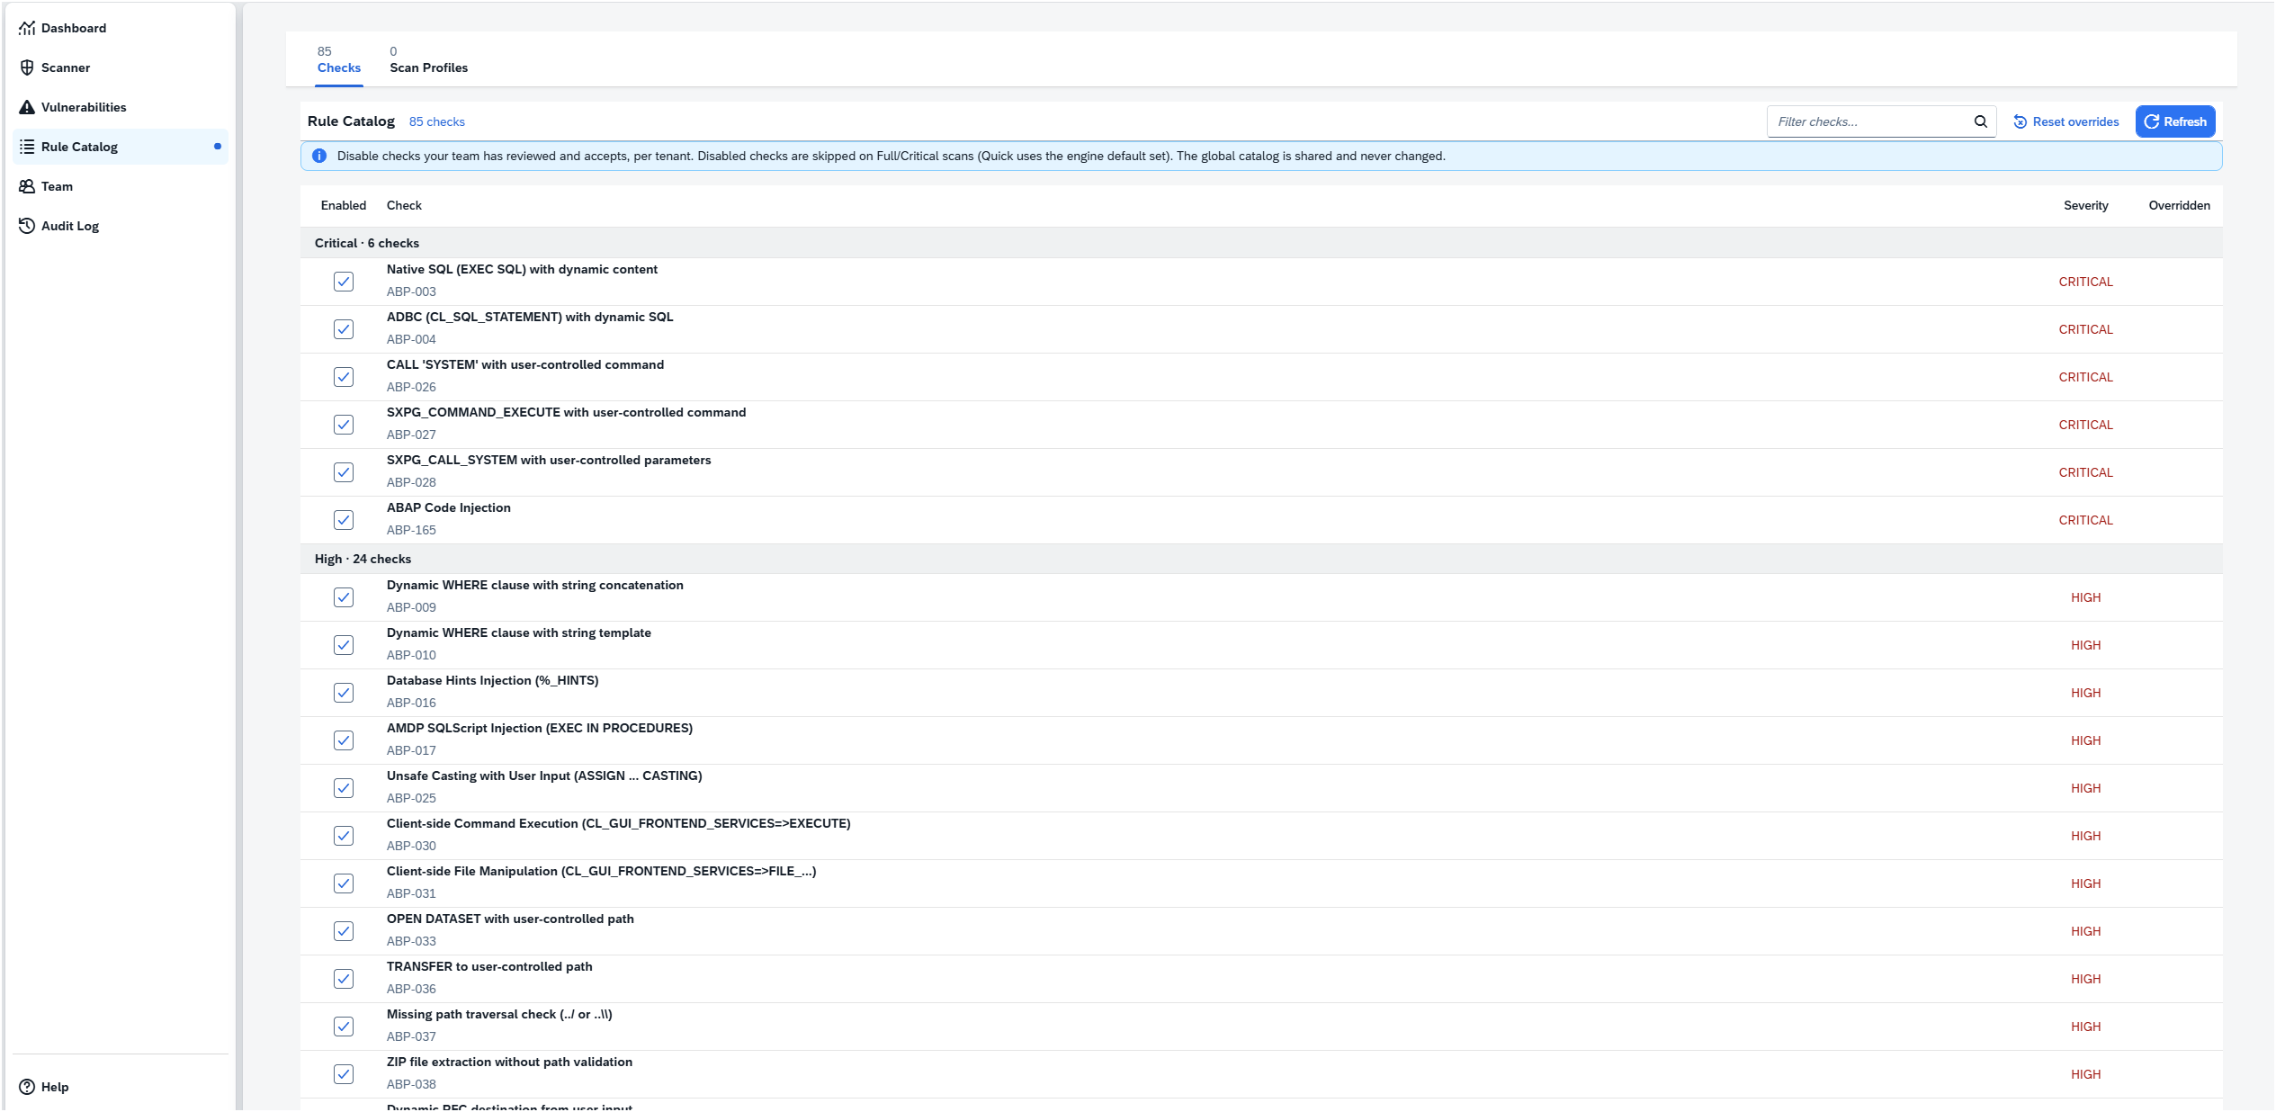The height and width of the screenshot is (1112, 2276).
Task: Open the Dashboard chart icon
Action: point(27,28)
